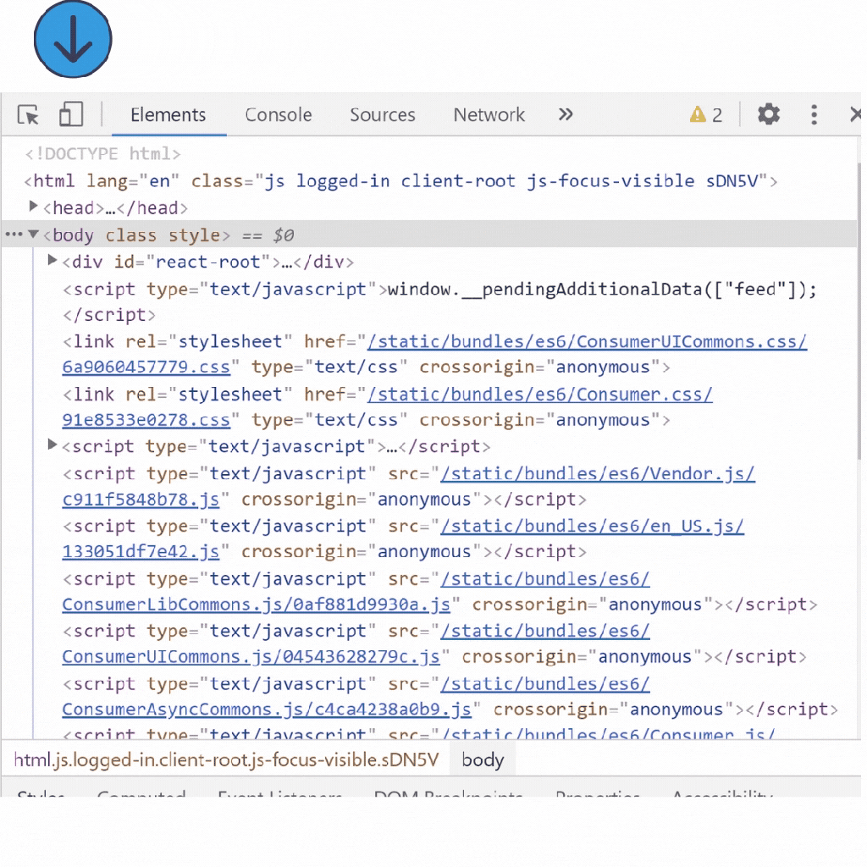The image size is (867, 867).
Task: Click the warnings count icon
Action: coord(706,114)
